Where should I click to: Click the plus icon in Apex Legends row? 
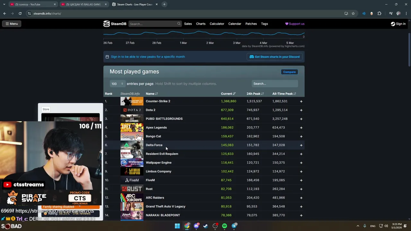[301, 128]
